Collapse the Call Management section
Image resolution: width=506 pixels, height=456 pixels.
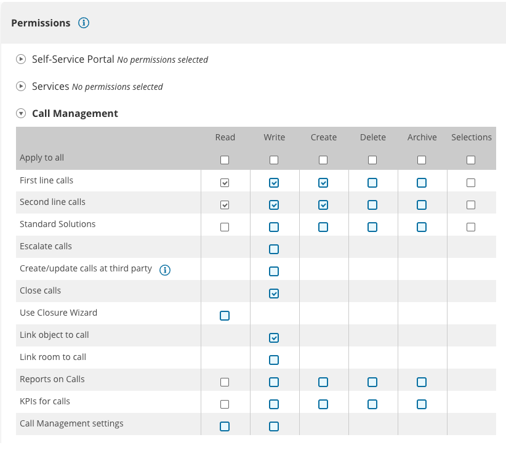(21, 114)
